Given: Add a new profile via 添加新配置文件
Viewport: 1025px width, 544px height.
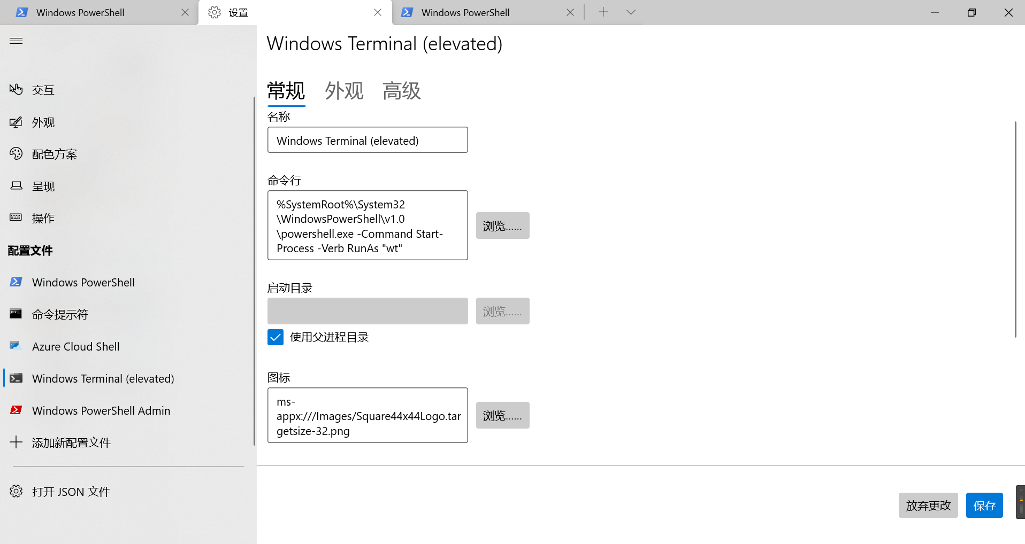Looking at the screenshot, I should [x=71, y=442].
